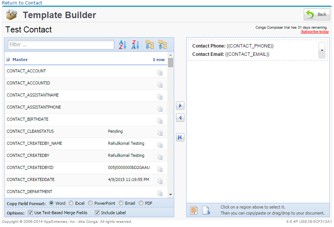The height and width of the screenshot is (227, 334).
Task: Click the right arrow to add fields
Action: pyautogui.click(x=180, y=106)
